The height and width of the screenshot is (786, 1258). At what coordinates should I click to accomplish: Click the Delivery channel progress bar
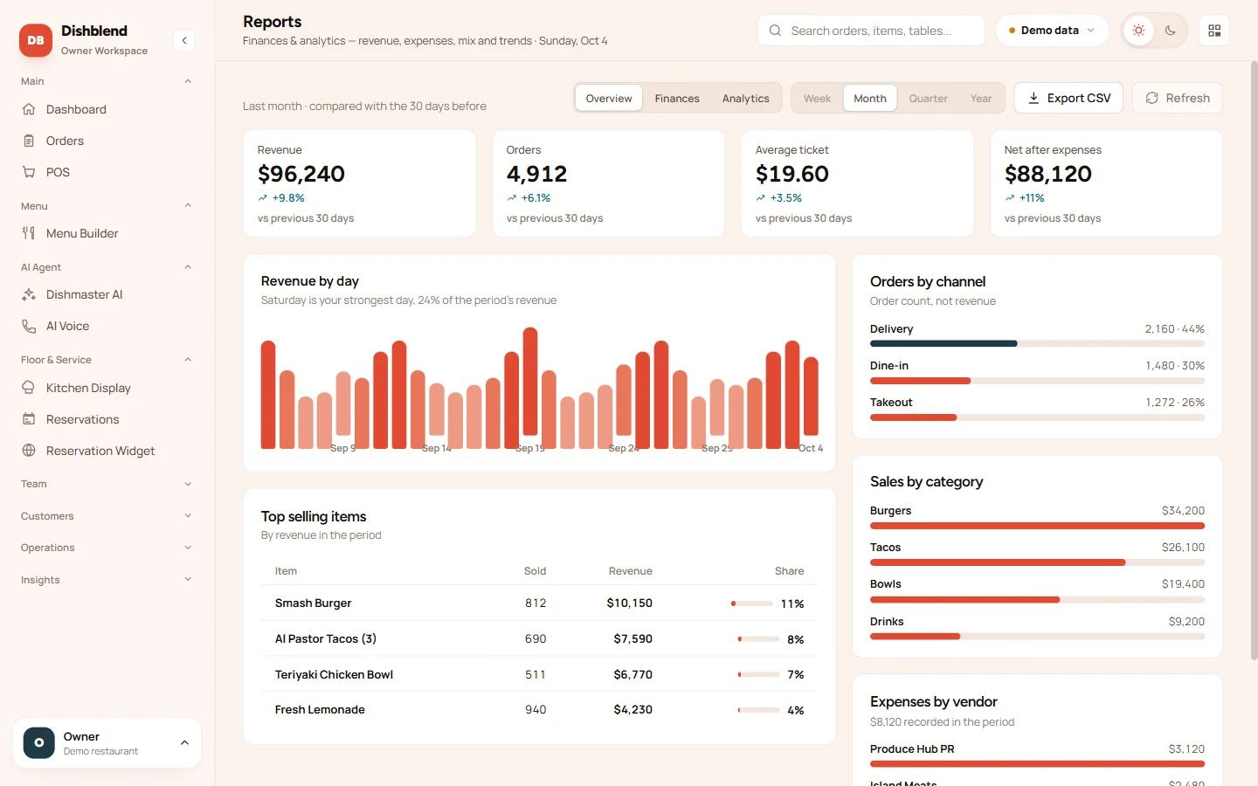click(x=1037, y=344)
